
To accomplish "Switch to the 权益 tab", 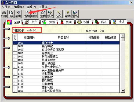I will point(84,22).
